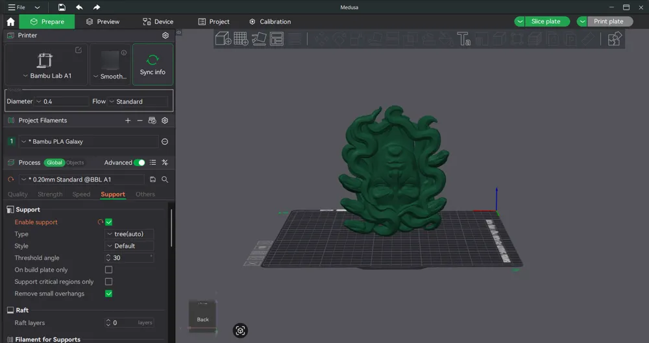Save the 0.20mm Standard process preset
This screenshot has width=649, height=343.
pos(153,180)
